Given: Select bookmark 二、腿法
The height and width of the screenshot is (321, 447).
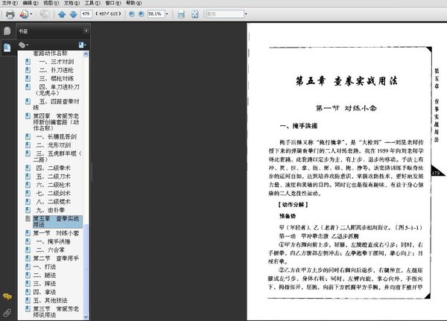Looking at the screenshot, I should [x=45, y=275].
